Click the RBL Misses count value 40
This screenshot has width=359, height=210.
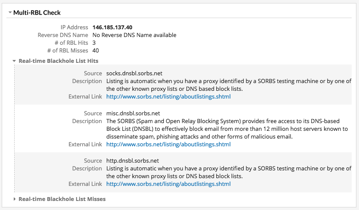[x=95, y=51]
